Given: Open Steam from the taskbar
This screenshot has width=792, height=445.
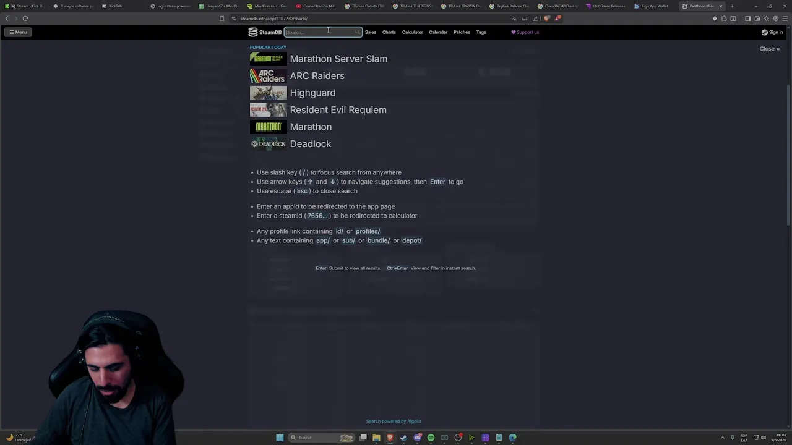Looking at the screenshot, I should [x=403, y=438].
